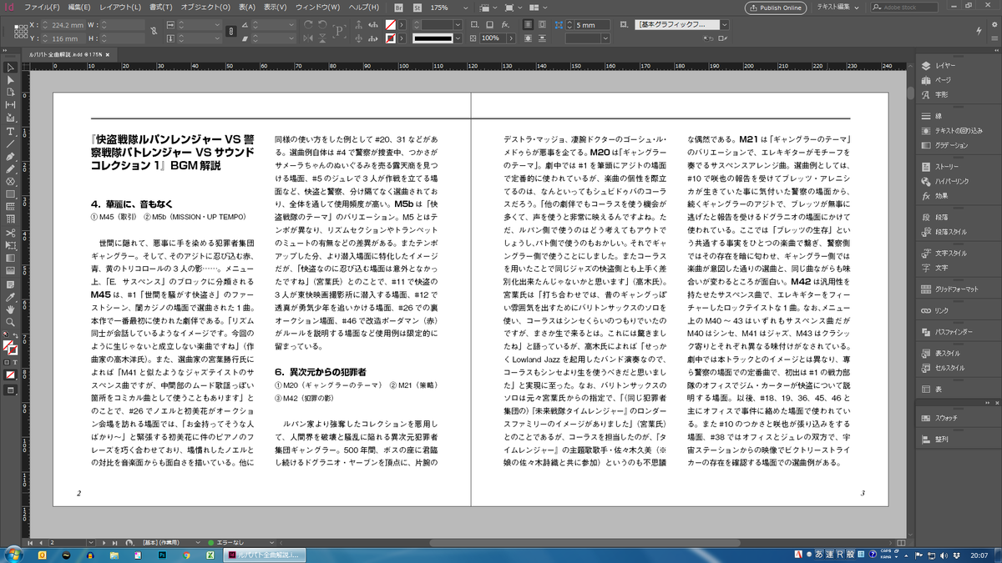Image resolution: width=1002 pixels, height=563 pixels.
Task: Select the Selection tool arrow
Action: point(11,68)
